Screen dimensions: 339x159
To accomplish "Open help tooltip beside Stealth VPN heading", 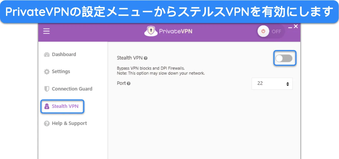I will (x=146, y=58).
